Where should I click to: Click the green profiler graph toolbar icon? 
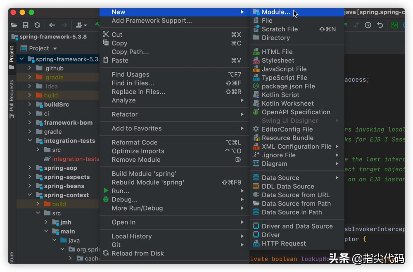[x=394, y=25]
